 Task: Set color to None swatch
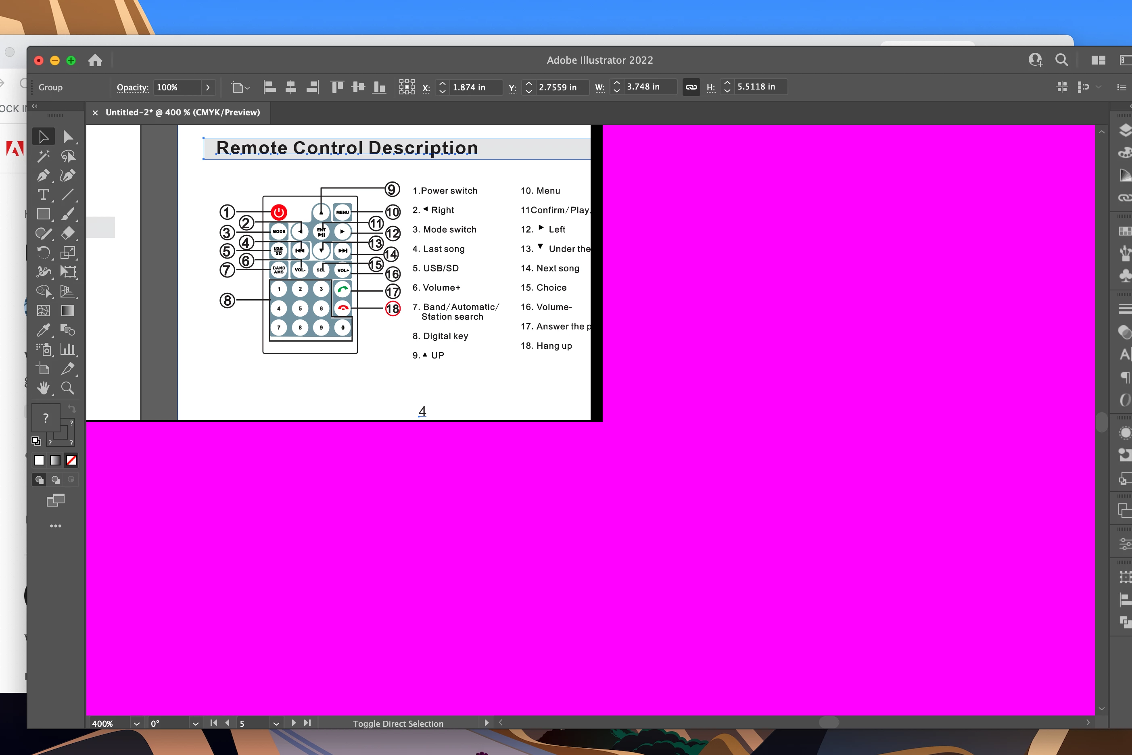click(71, 460)
